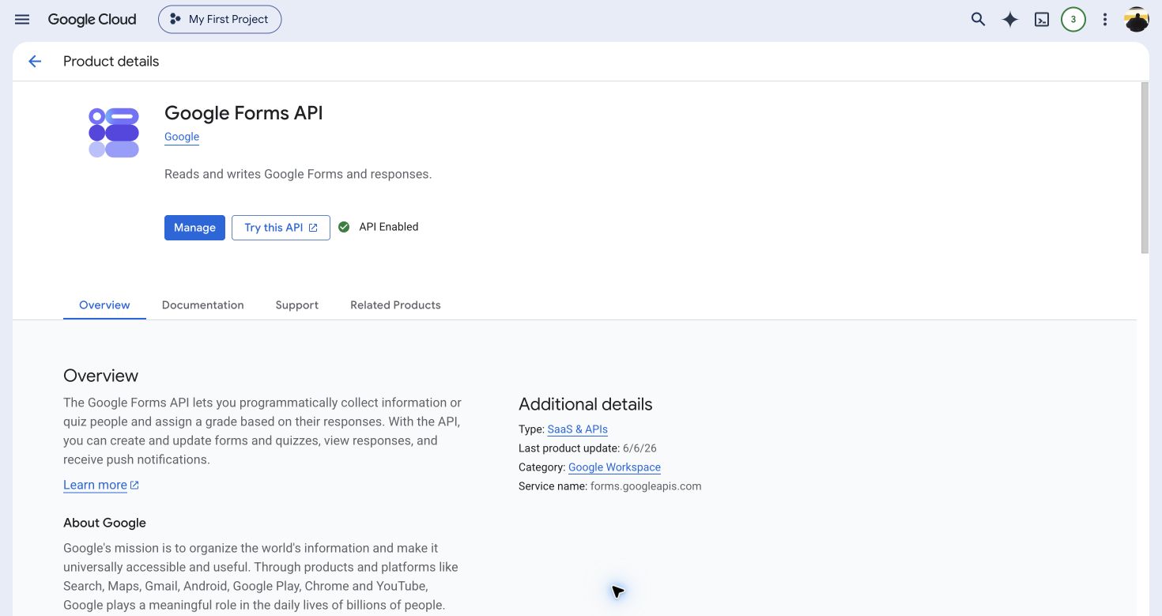Open the Support tab
1162x616 pixels.
pos(296,305)
